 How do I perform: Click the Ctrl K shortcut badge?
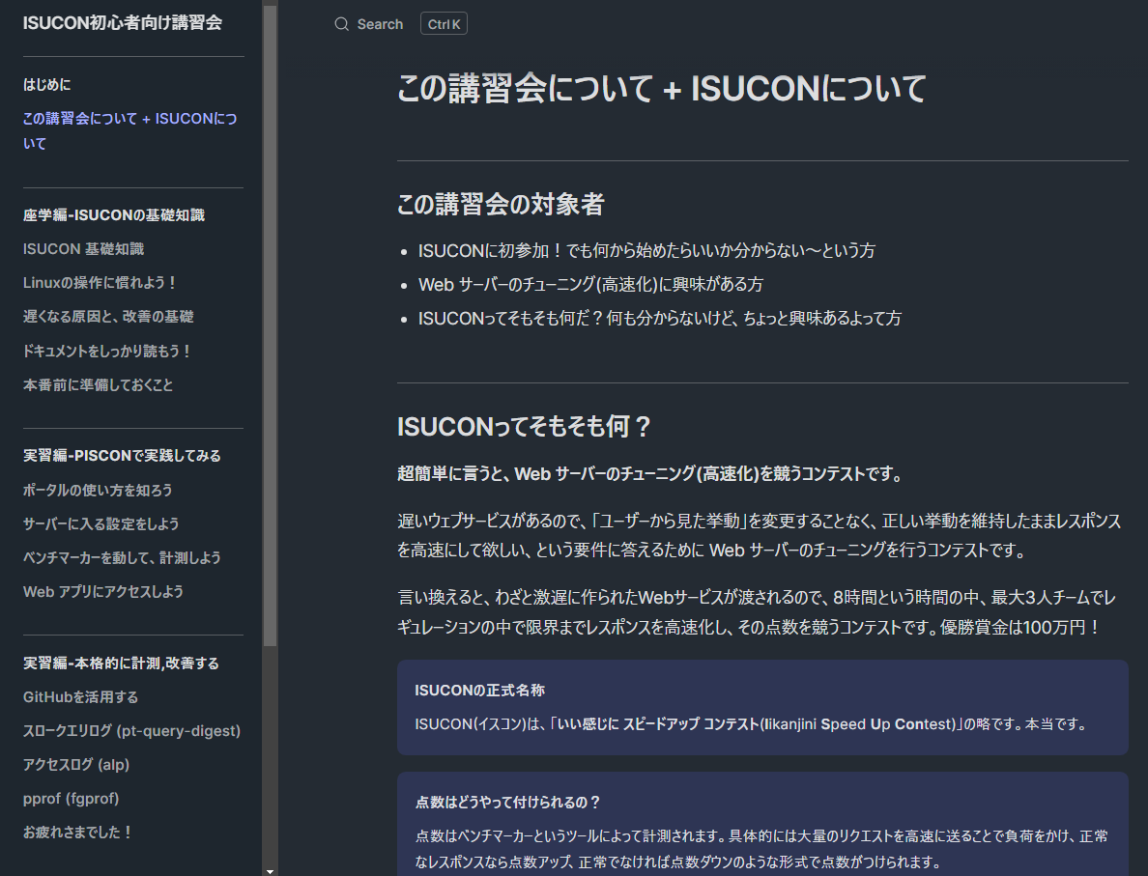[444, 24]
